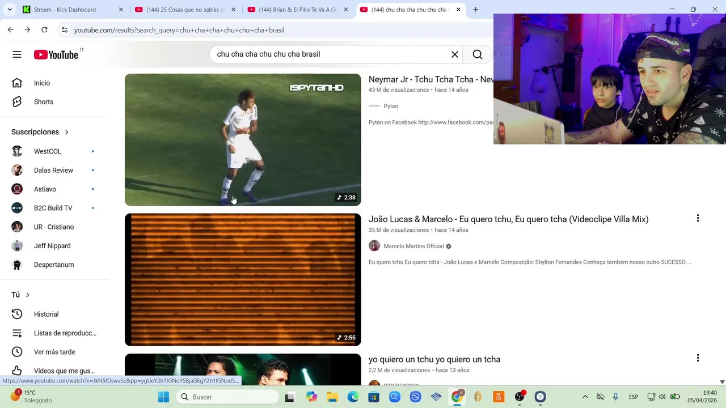The height and width of the screenshot is (408, 726).
Task: Open Copilot from taskbar
Action: coord(311,397)
